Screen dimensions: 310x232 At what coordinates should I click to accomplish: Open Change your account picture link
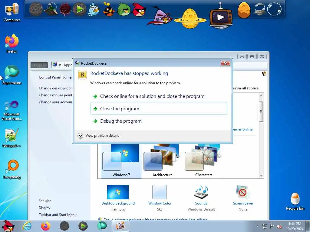coord(55,102)
